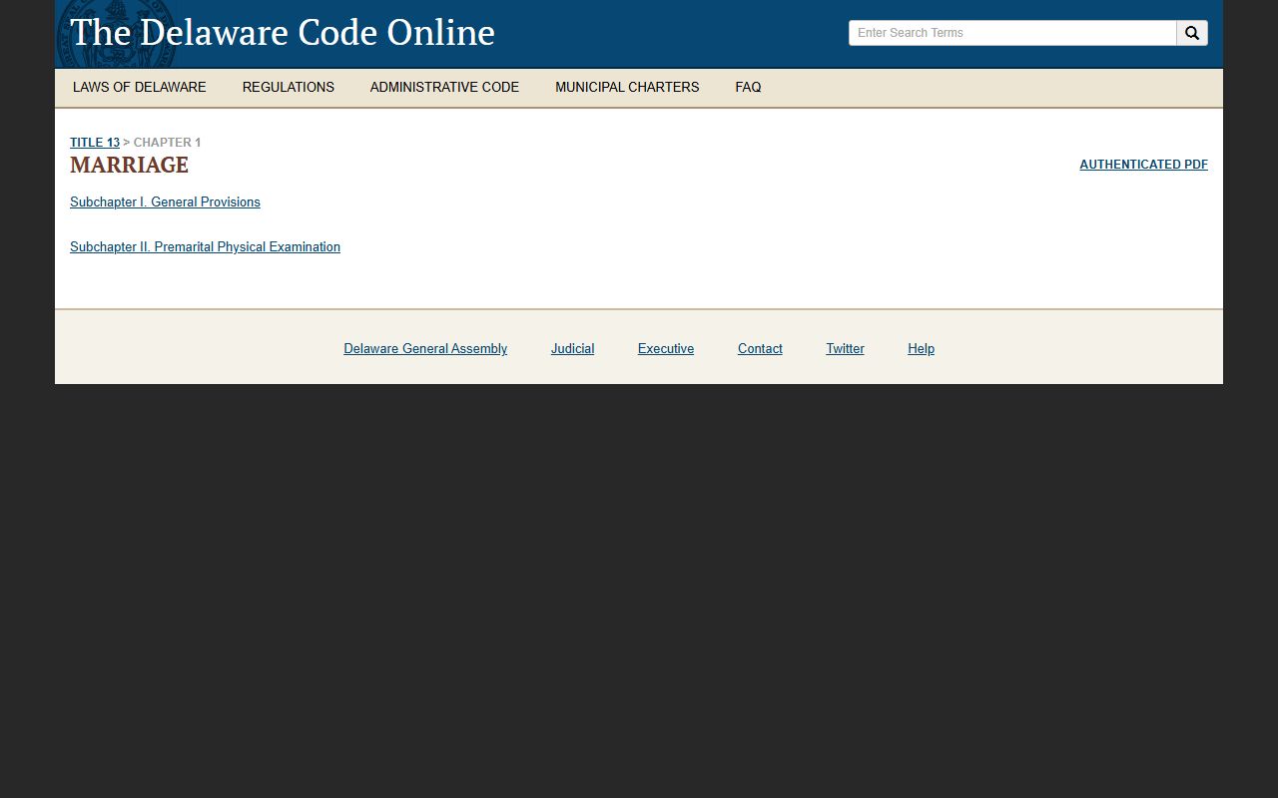Open the Judicial footer link

(x=572, y=349)
